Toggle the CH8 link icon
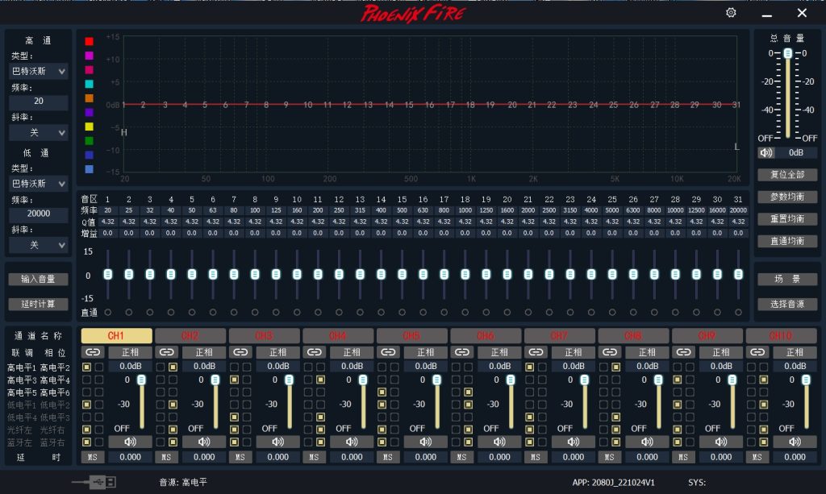This screenshot has width=826, height=494. [x=610, y=352]
